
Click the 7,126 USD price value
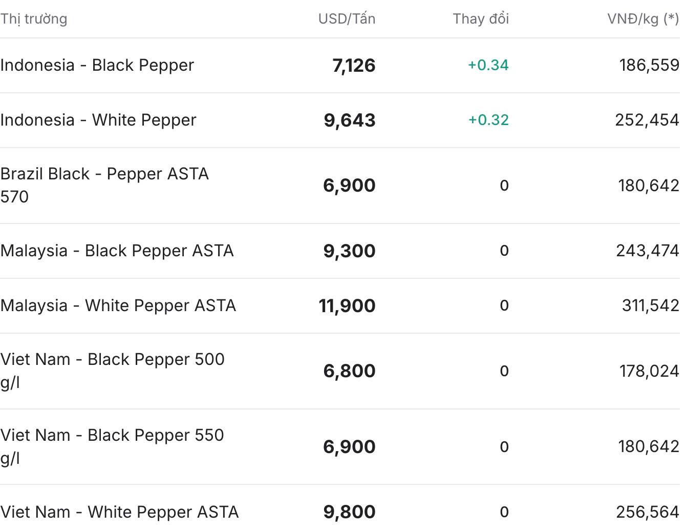tap(354, 66)
